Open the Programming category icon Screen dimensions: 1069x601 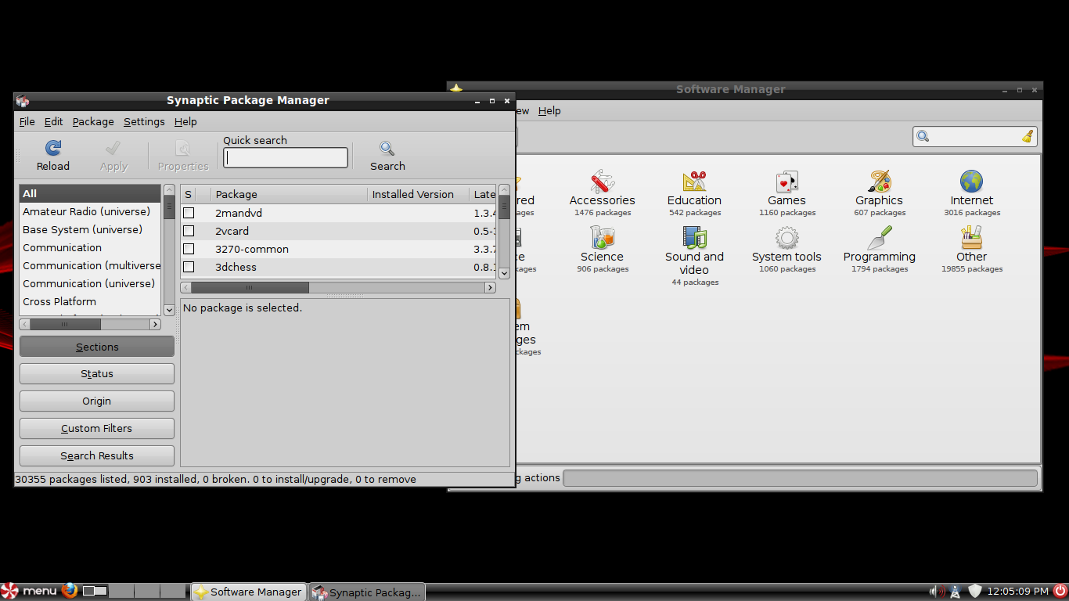pyautogui.click(x=880, y=238)
